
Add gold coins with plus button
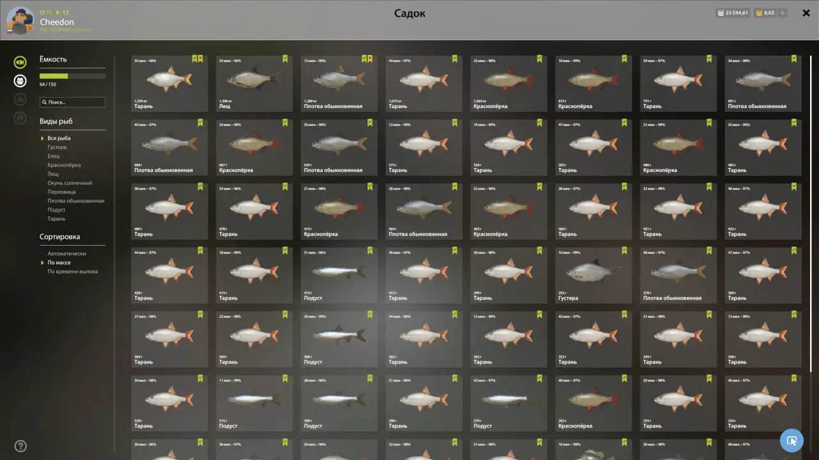(783, 13)
